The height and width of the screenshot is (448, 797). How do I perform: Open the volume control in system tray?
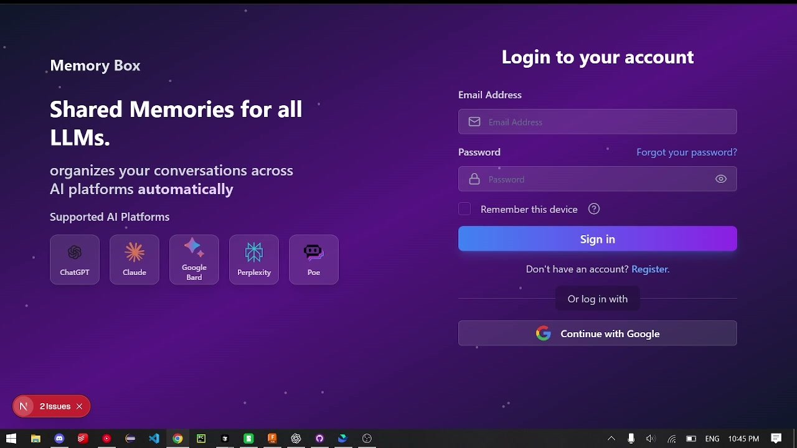[651, 439]
